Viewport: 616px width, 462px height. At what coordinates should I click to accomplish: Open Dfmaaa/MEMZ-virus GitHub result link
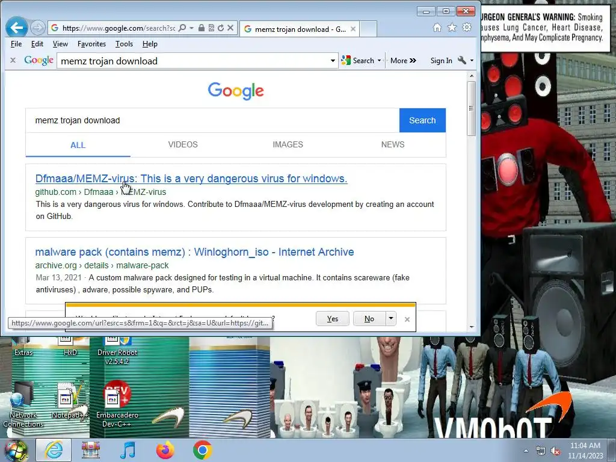point(191,178)
